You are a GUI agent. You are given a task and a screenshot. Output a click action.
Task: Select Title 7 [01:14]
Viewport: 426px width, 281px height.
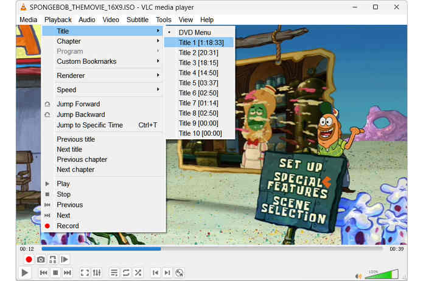[200, 103]
